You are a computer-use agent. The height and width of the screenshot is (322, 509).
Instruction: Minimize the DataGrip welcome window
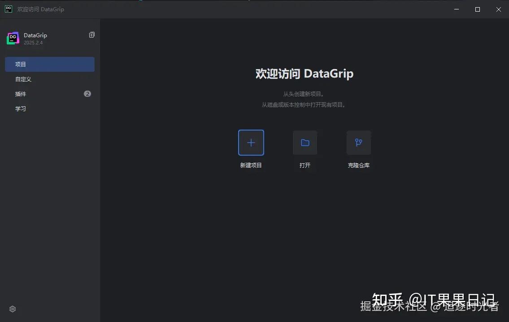pos(457,9)
